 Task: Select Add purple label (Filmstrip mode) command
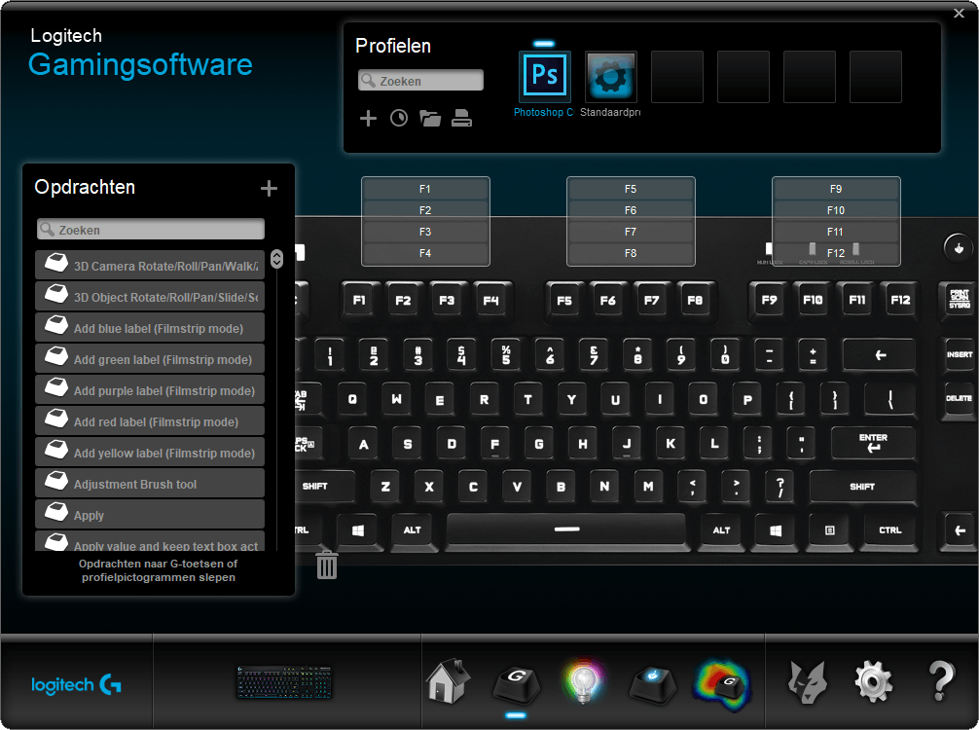(x=150, y=389)
